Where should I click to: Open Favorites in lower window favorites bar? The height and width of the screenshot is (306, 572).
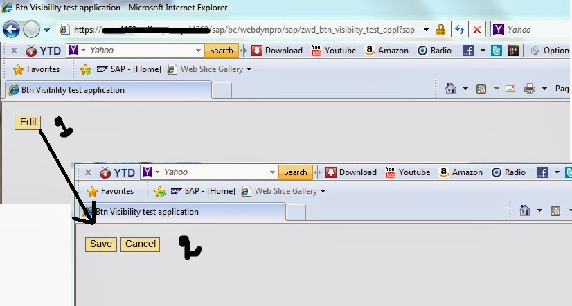tap(110, 191)
